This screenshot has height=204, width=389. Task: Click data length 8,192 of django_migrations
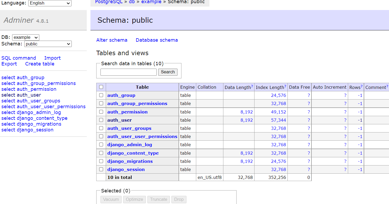coord(247,161)
